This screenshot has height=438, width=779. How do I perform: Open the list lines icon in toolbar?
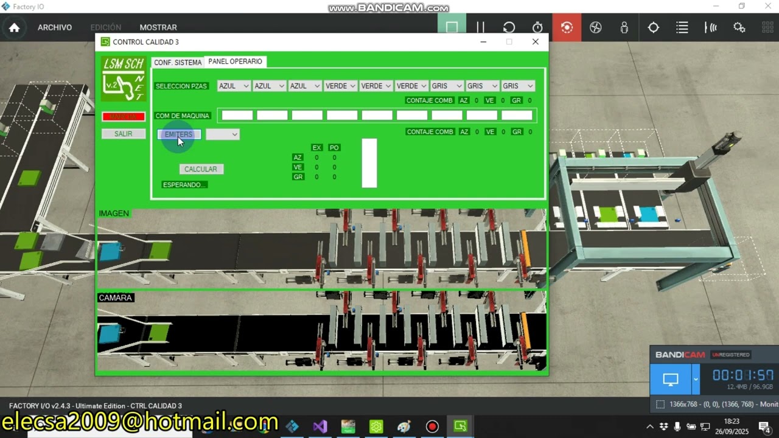pyautogui.click(x=682, y=27)
